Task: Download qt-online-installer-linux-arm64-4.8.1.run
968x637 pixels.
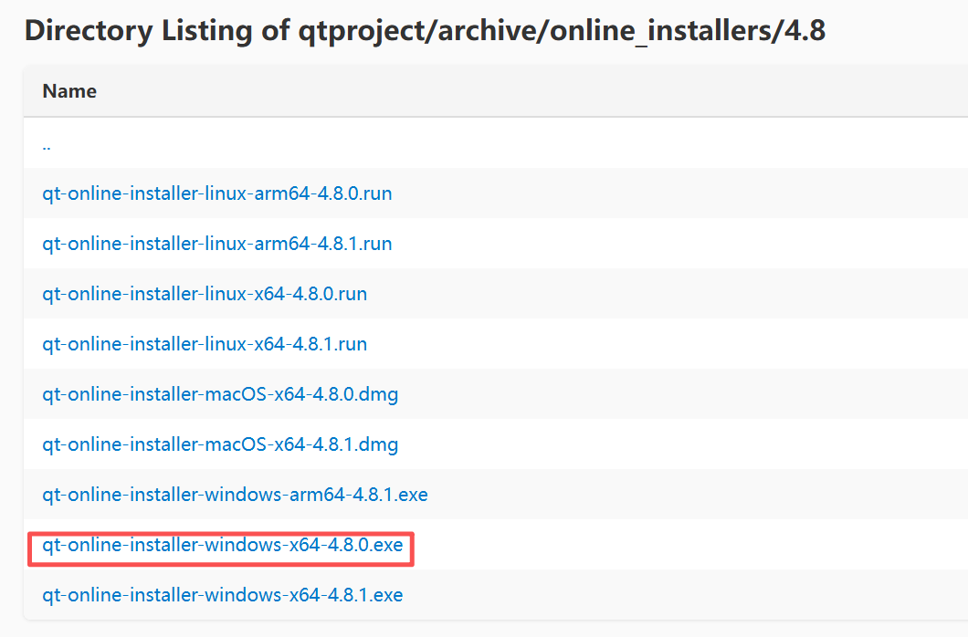Action: click(x=216, y=244)
